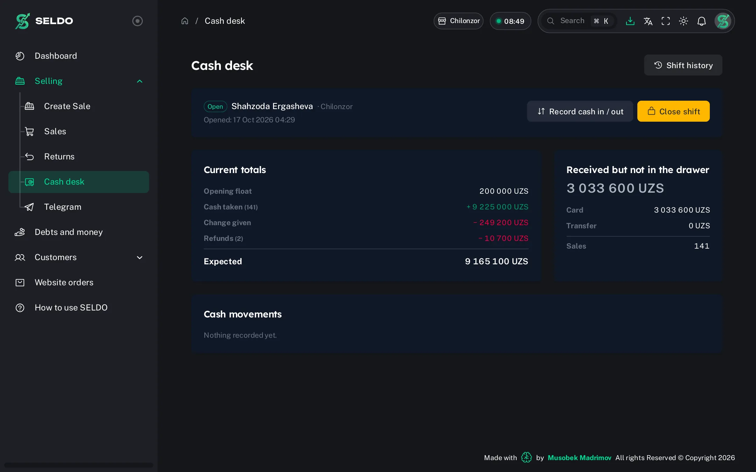This screenshot has height=472, width=756.
Task: Open Debts and money section
Action: (x=79, y=232)
